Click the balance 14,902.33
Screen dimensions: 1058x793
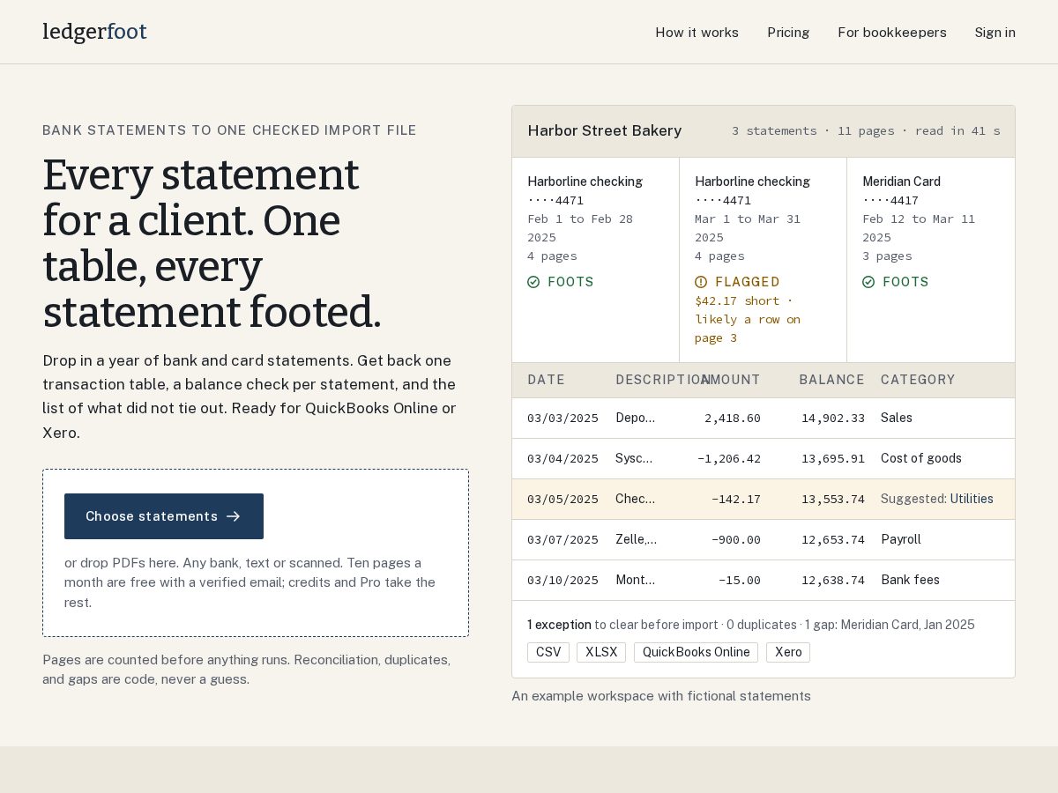pos(833,419)
